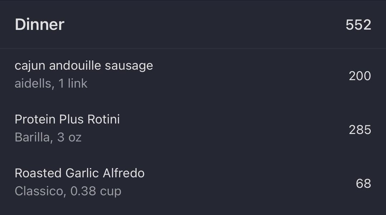Select the 200 calorie value for sausage
This screenshot has width=386, height=215.
point(360,76)
